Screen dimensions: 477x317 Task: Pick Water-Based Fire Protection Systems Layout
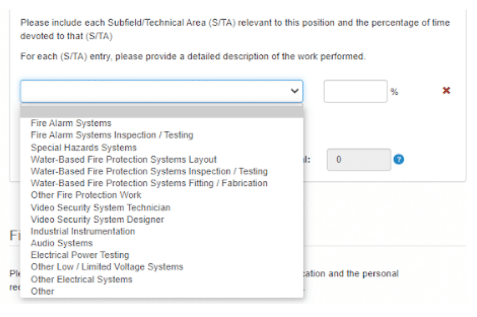tap(124, 159)
